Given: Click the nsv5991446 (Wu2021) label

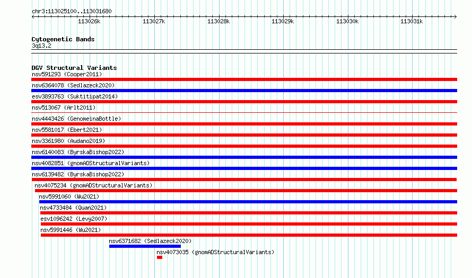Looking at the screenshot, I should [71, 230].
